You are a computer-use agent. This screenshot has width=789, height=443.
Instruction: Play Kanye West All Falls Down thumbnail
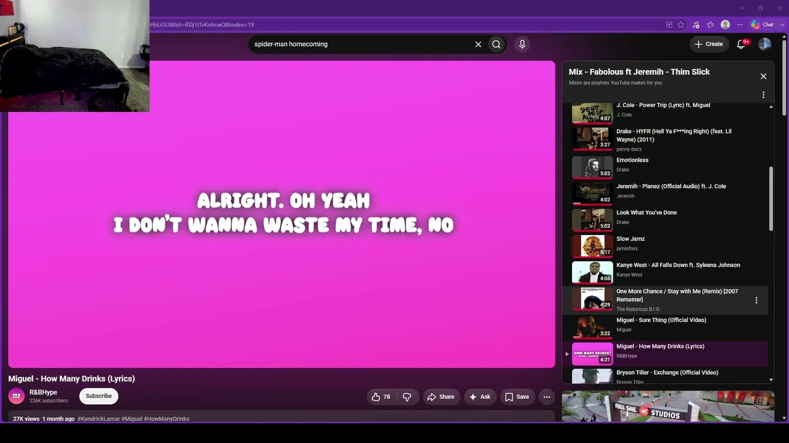pos(592,273)
